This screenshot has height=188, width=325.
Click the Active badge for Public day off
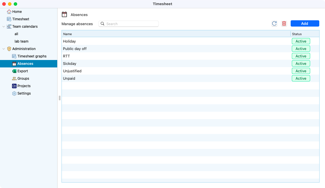(x=301, y=49)
